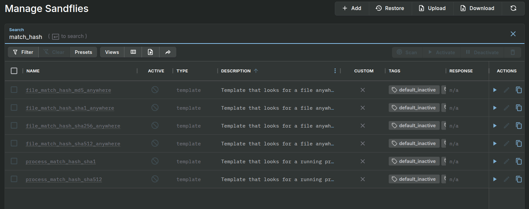The height and width of the screenshot is (209, 529).
Task: Open the Filter options
Action: click(23, 52)
